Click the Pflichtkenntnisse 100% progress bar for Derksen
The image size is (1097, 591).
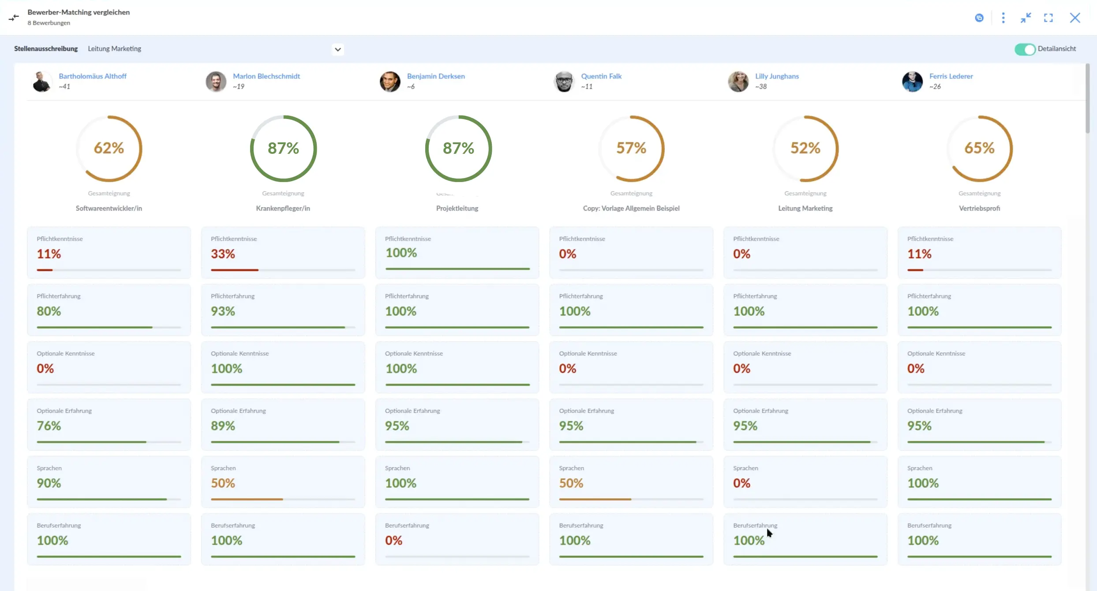(x=457, y=269)
